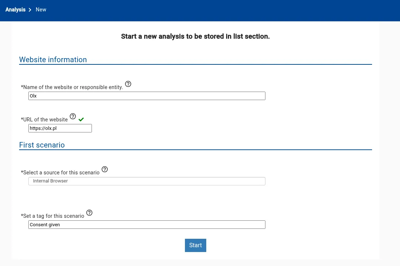Click the URL field with https://olx.pl
400x266 pixels.
[x=60, y=128]
